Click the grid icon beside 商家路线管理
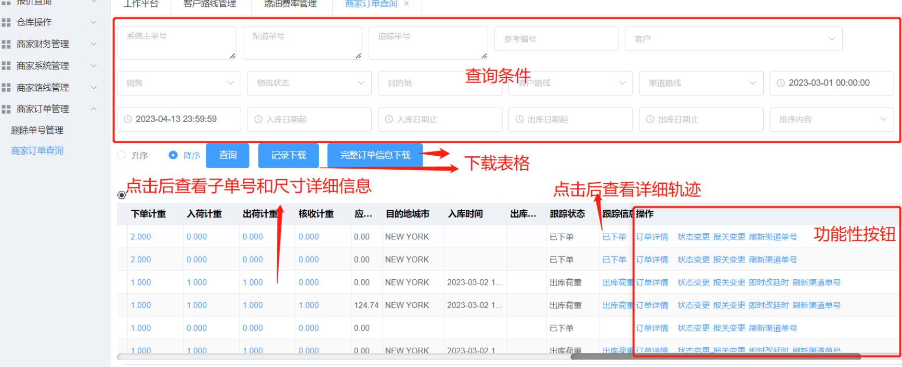This screenshot has height=367, width=902. tap(6, 88)
